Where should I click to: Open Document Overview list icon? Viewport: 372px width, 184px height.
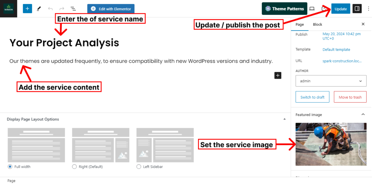(x=73, y=8)
